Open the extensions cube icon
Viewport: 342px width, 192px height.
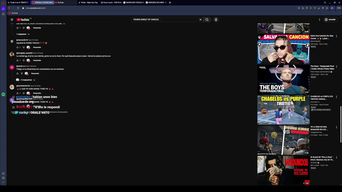(332, 8)
